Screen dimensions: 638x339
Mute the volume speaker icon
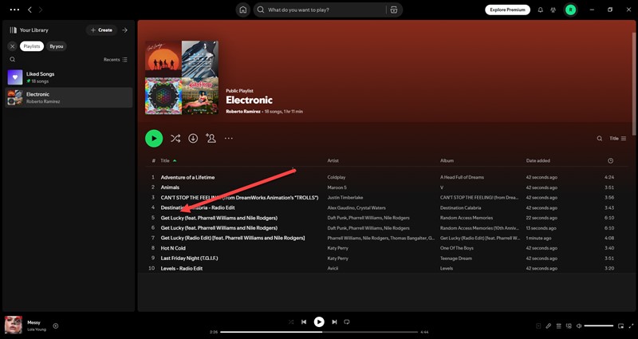(579, 326)
